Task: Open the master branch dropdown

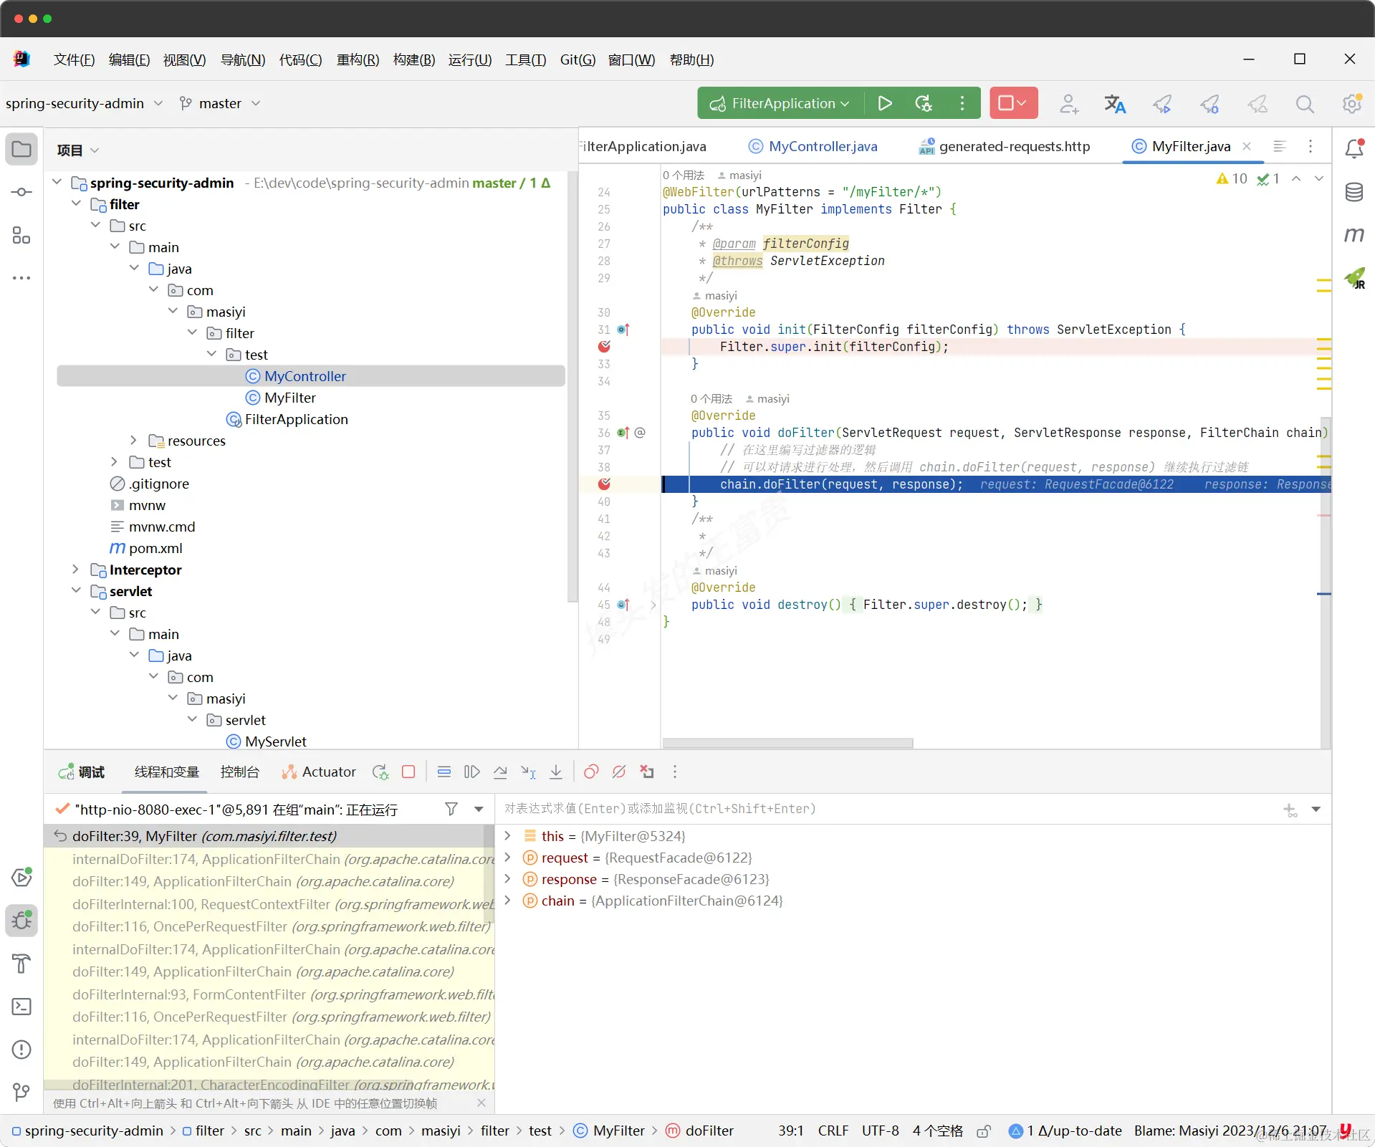Action: coord(219,103)
